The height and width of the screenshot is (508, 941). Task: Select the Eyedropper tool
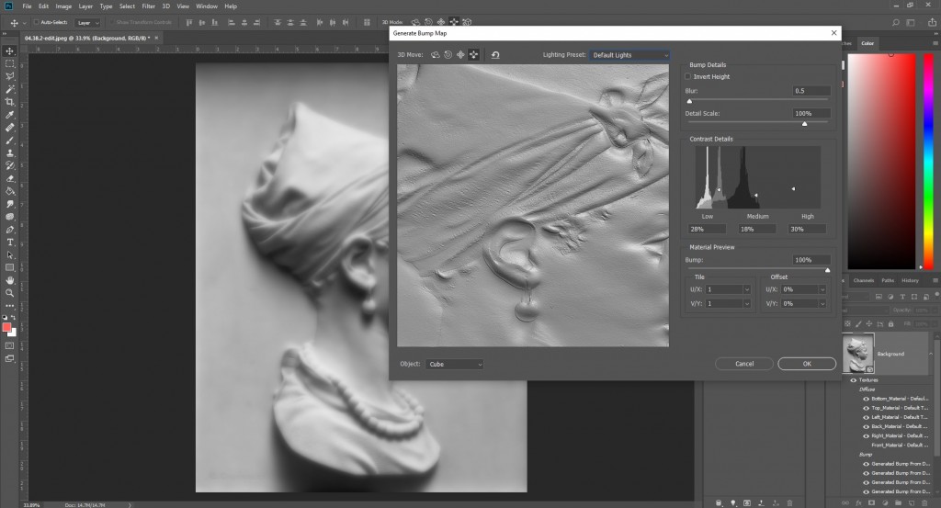click(9, 115)
